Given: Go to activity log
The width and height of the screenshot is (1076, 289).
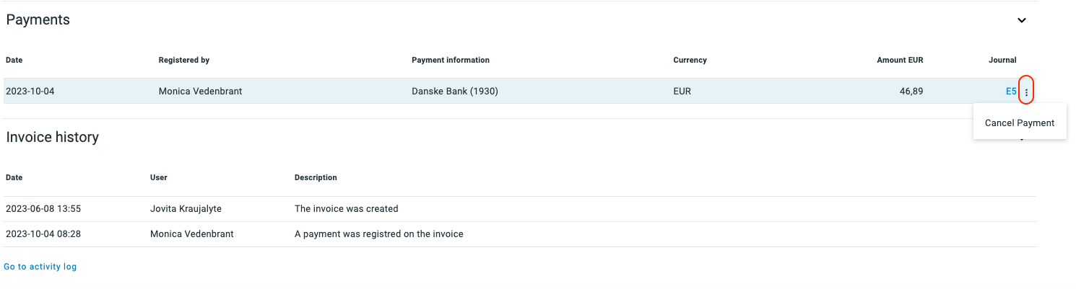Looking at the screenshot, I should [40, 267].
